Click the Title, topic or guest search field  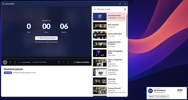pyautogui.click(x=108, y=9)
